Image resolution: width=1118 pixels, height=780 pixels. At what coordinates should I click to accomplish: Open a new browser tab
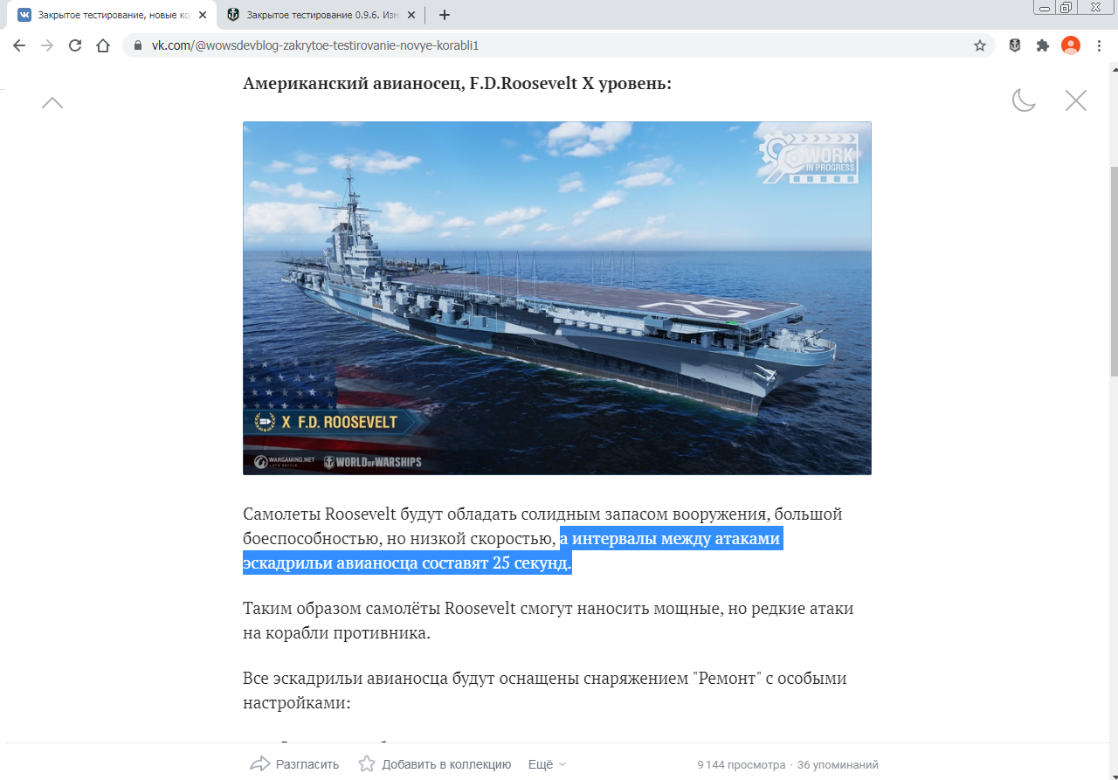(x=444, y=15)
